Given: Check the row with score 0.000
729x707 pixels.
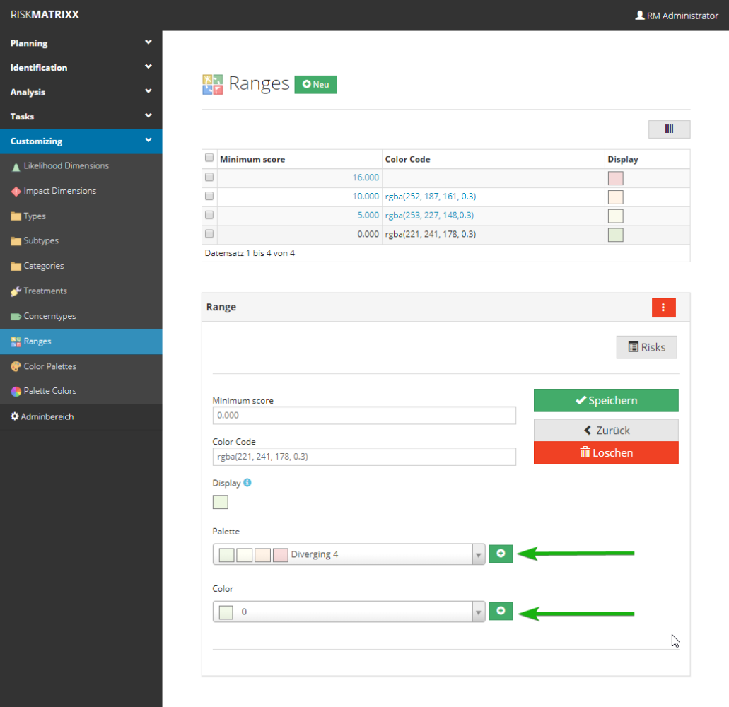Looking at the screenshot, I should pos(209,233).
